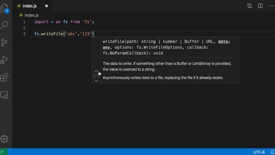The height and width of the screenshot is (155, 275).
Task: Open the Manage gear settings icon
Action: 4,139
